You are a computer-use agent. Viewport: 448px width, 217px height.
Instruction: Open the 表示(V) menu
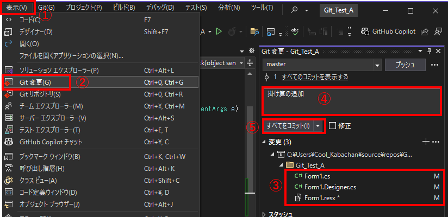17,8
